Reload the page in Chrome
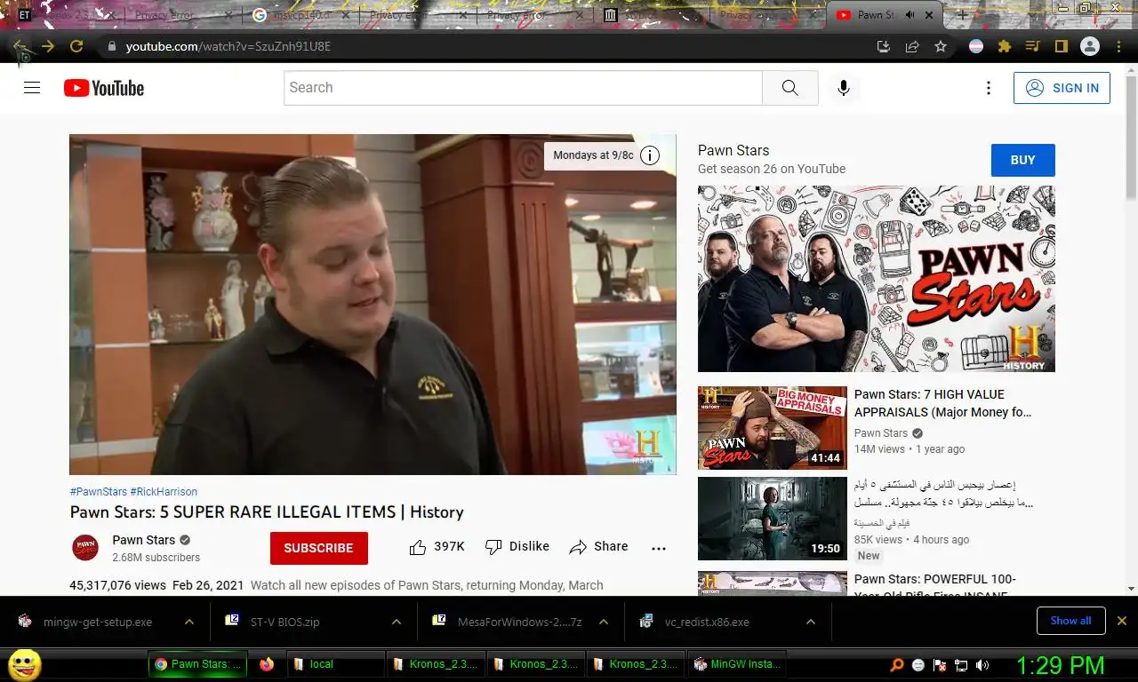 (76, 46)
